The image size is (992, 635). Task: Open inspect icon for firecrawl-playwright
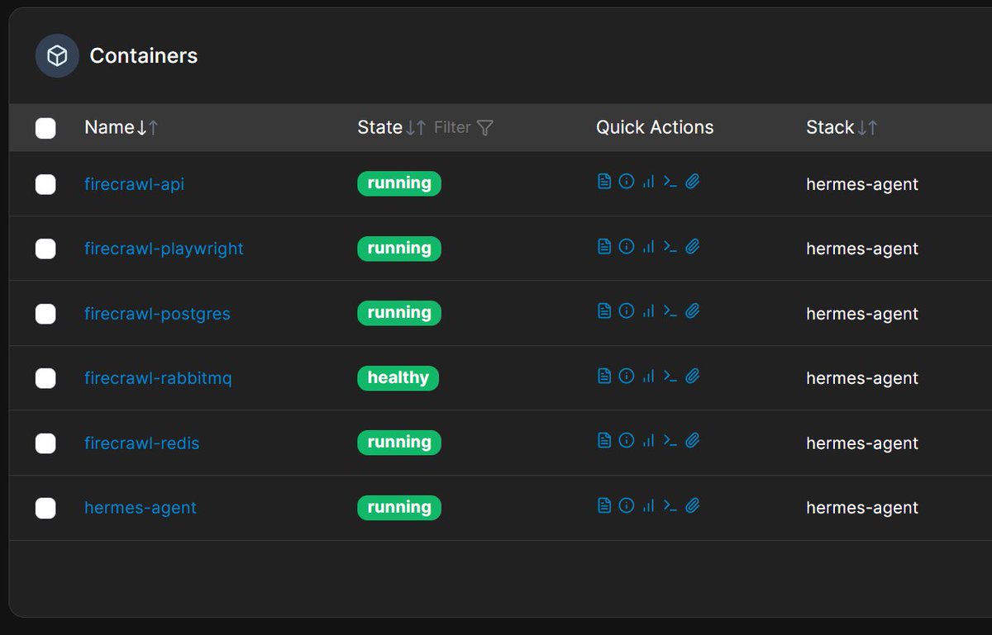pyautogui.click(x=627, y=246)
